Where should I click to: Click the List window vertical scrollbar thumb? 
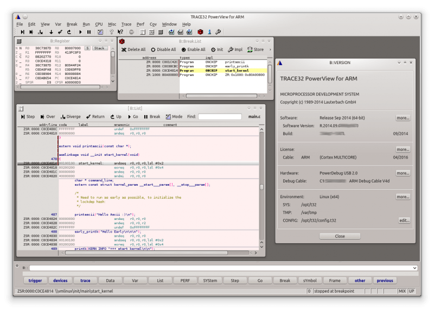coord(261,187)
